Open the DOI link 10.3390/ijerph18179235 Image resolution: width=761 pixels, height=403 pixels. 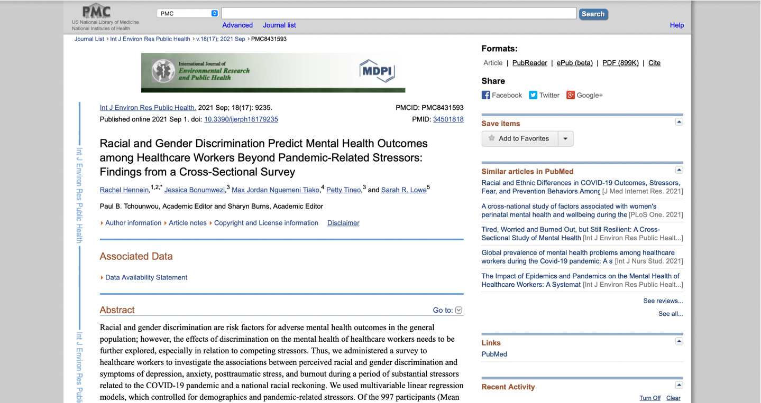point(241,119)
